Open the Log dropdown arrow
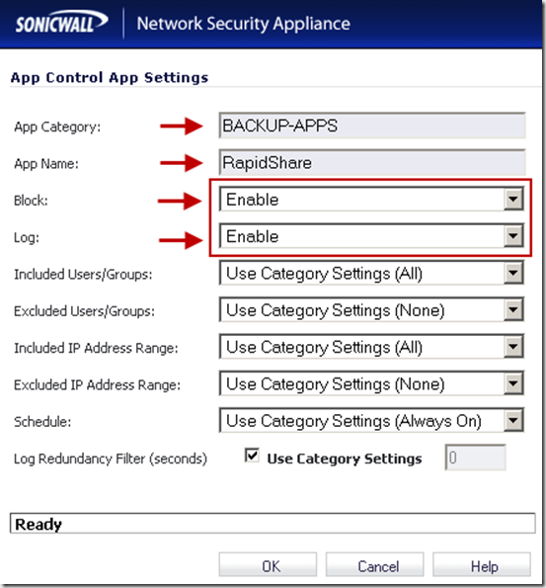Viewport: 546px width, 588px height. (x=513, y=236)
